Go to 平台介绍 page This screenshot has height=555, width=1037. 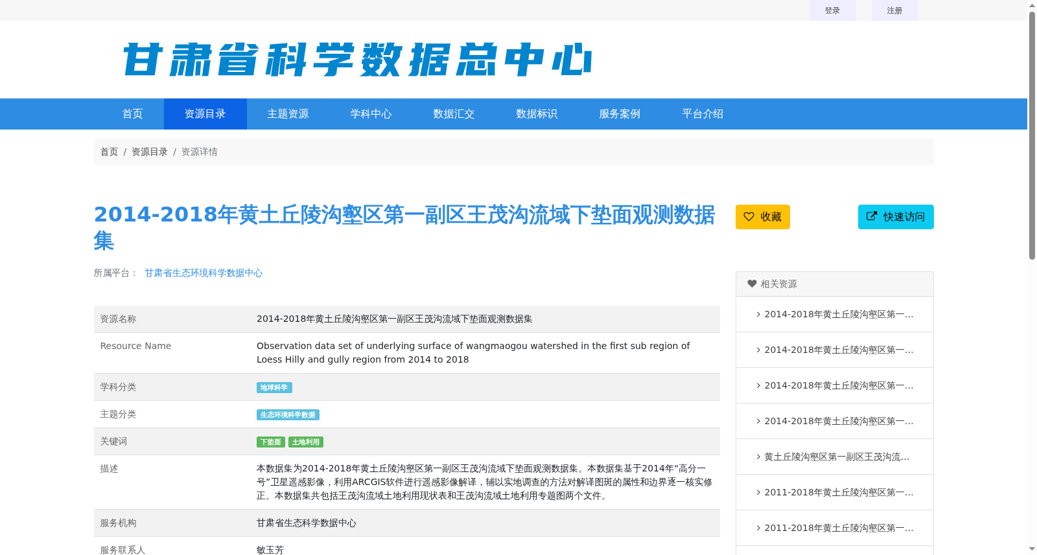click(703, 114)
